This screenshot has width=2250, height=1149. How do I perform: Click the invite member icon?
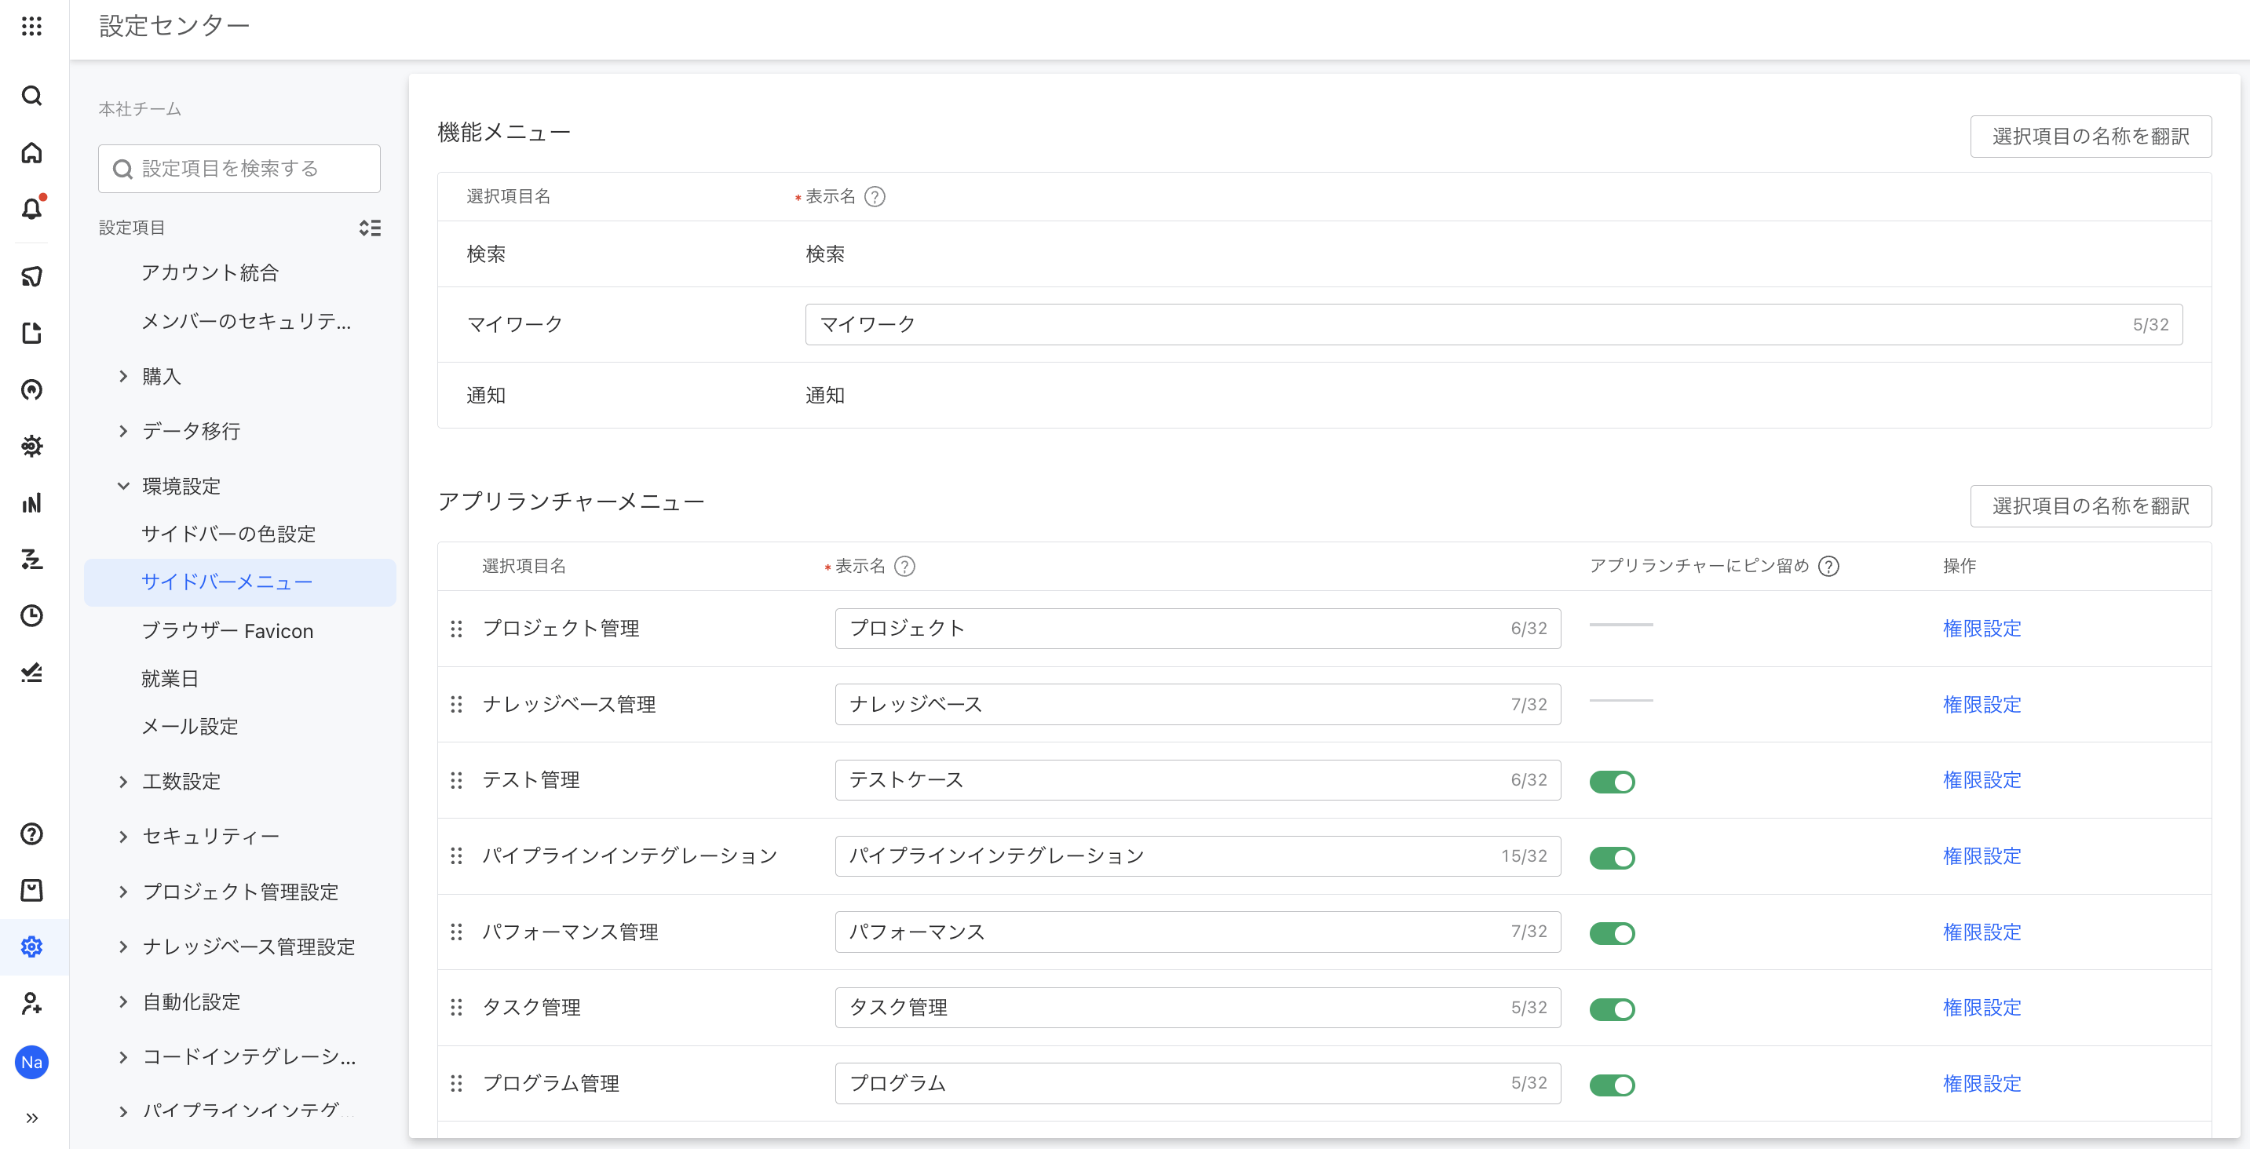coord(31,1003)
